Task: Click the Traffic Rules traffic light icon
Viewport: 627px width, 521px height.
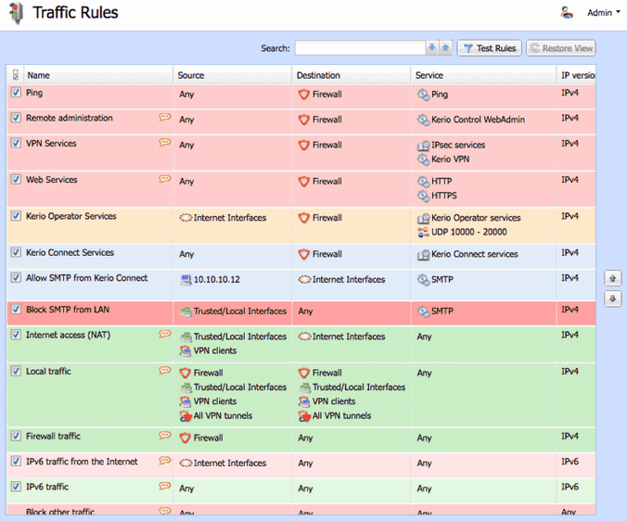Action: click(17, 13)
